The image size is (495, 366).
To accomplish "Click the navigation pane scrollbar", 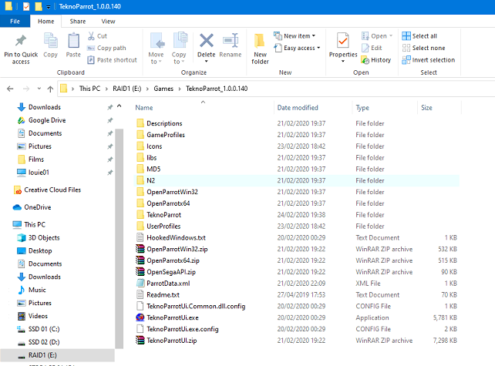I will pos(119,238).
